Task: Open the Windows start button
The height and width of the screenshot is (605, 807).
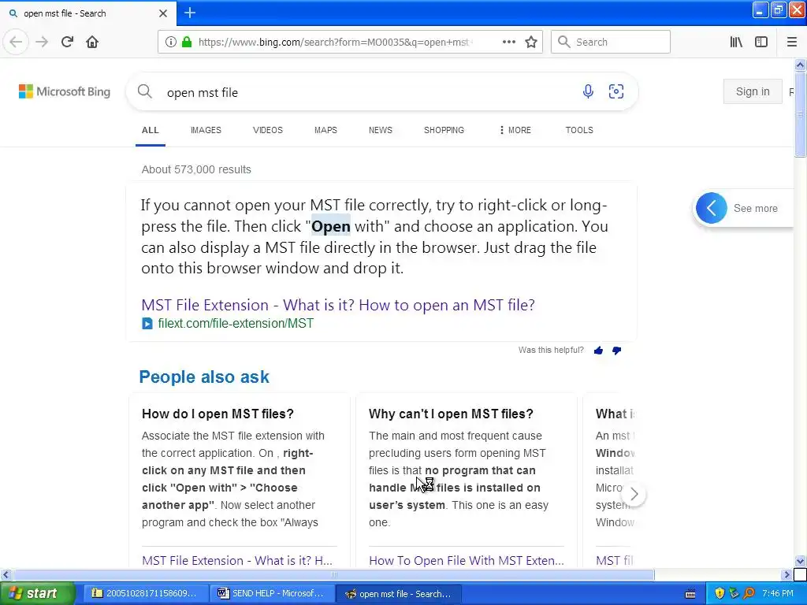Action: (36, 593)
